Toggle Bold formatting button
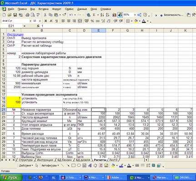 45,21
